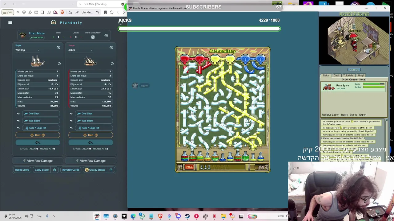Open the KICKS widget settings gear
The image size is (394, 221).
121,22
